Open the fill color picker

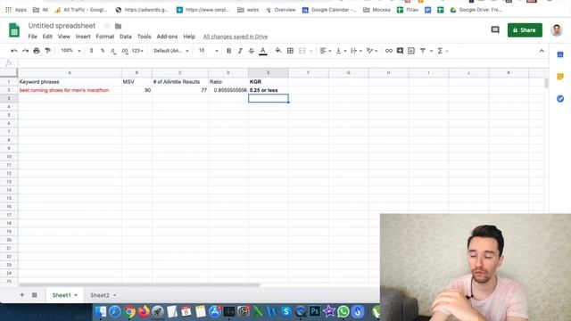click(278, 51)
